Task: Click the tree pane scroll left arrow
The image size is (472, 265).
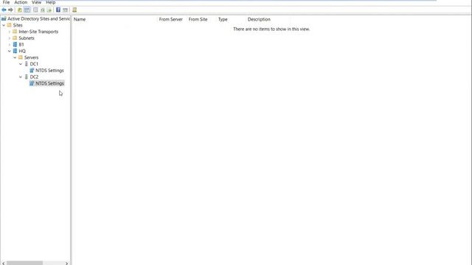Action: [x=3, y=263]
